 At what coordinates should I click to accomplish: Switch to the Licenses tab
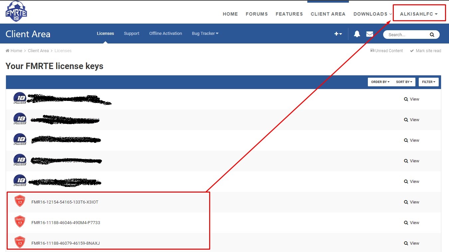coord(105,34)
